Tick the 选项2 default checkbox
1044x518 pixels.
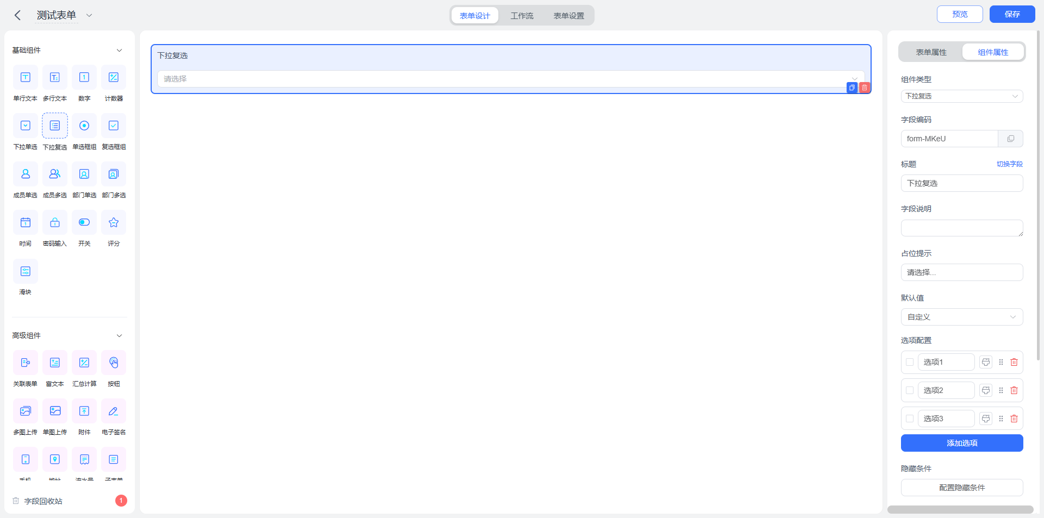coord(910,390)
